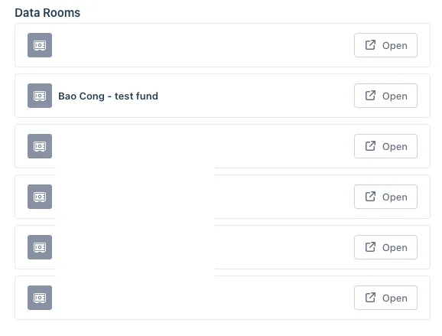Click Open on the fifth data room
The width and height of the screenshot is (442, 336).
click(x=385, y=247)
